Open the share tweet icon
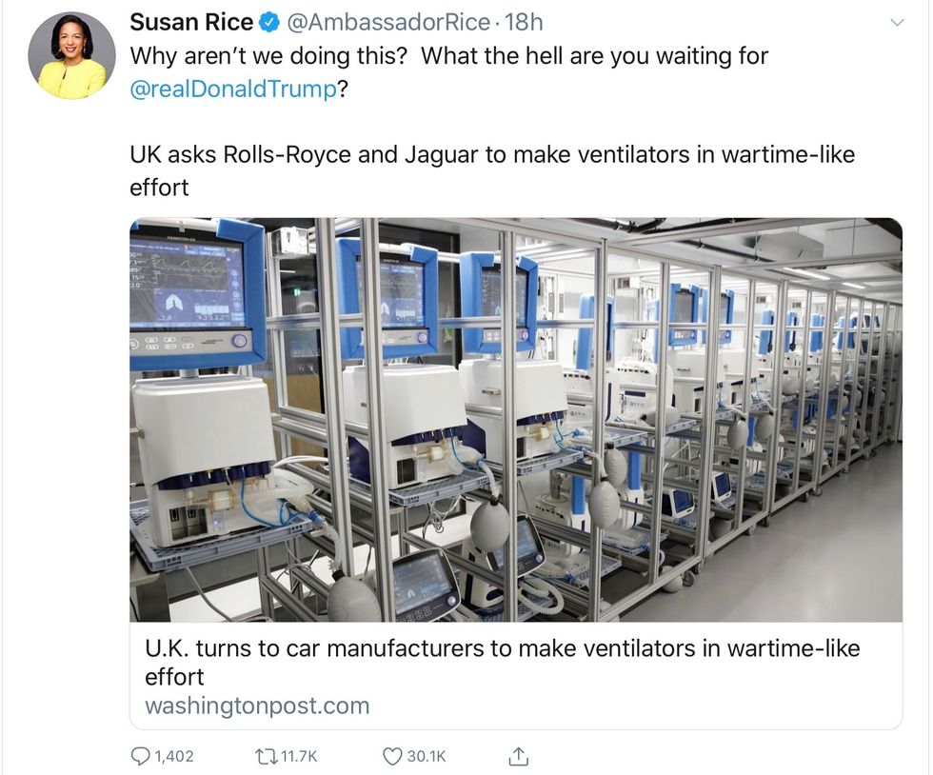 point(518,756)
